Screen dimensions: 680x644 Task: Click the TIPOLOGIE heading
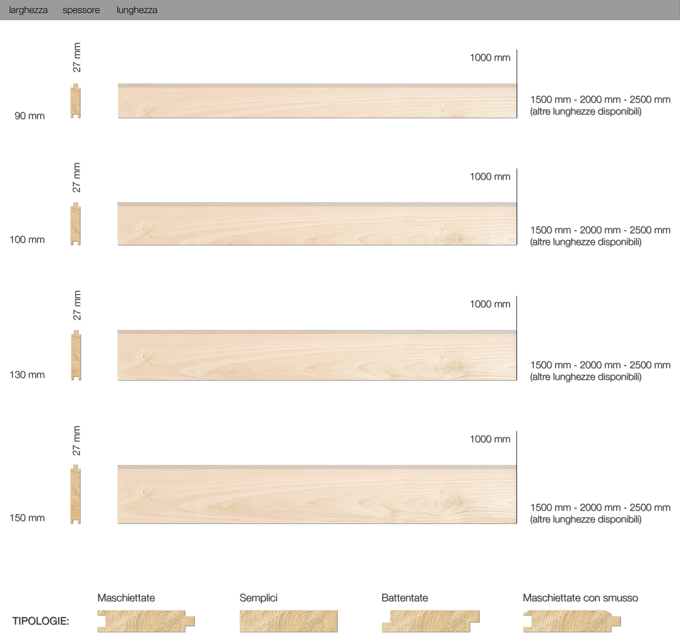41,621
